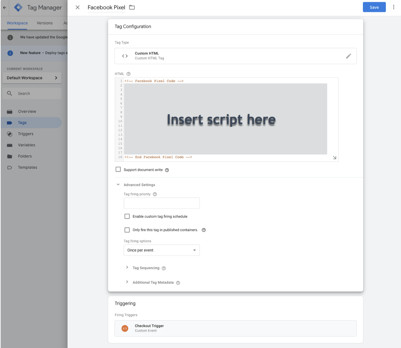401x348 pixels.
Task: Click the Overview briefcase icon
Action: (10, 112)
